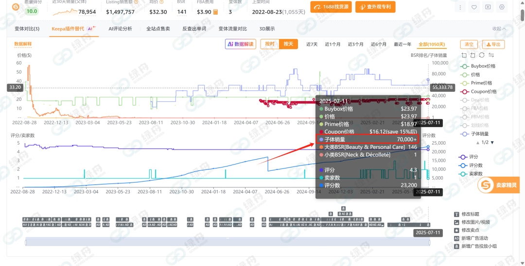This screenshot has width=525, height=266.
Task: Open the 数据解释 link
Action: [x=23, y=44]
